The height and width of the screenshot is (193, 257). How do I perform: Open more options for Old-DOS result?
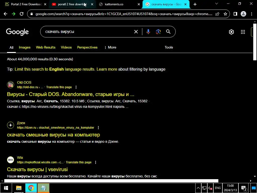76,87
